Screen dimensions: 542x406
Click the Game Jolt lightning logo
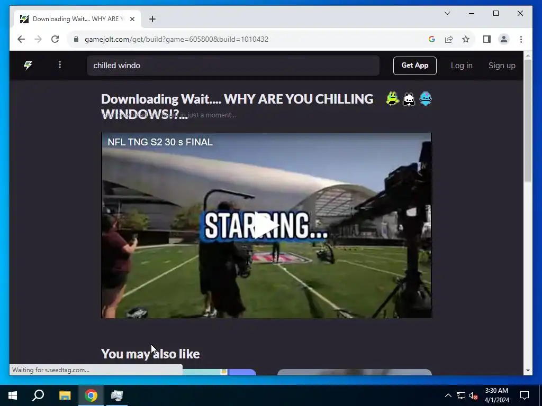tap(28, 65)
